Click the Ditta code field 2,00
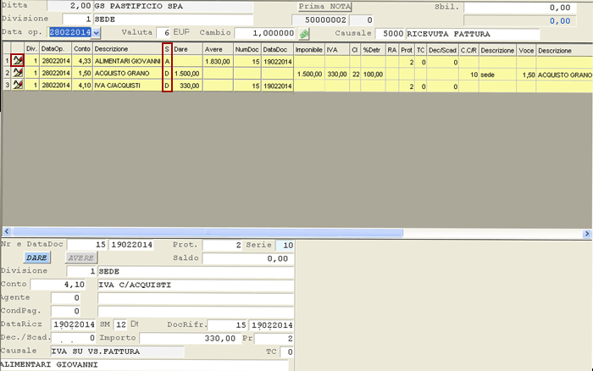 69,6
